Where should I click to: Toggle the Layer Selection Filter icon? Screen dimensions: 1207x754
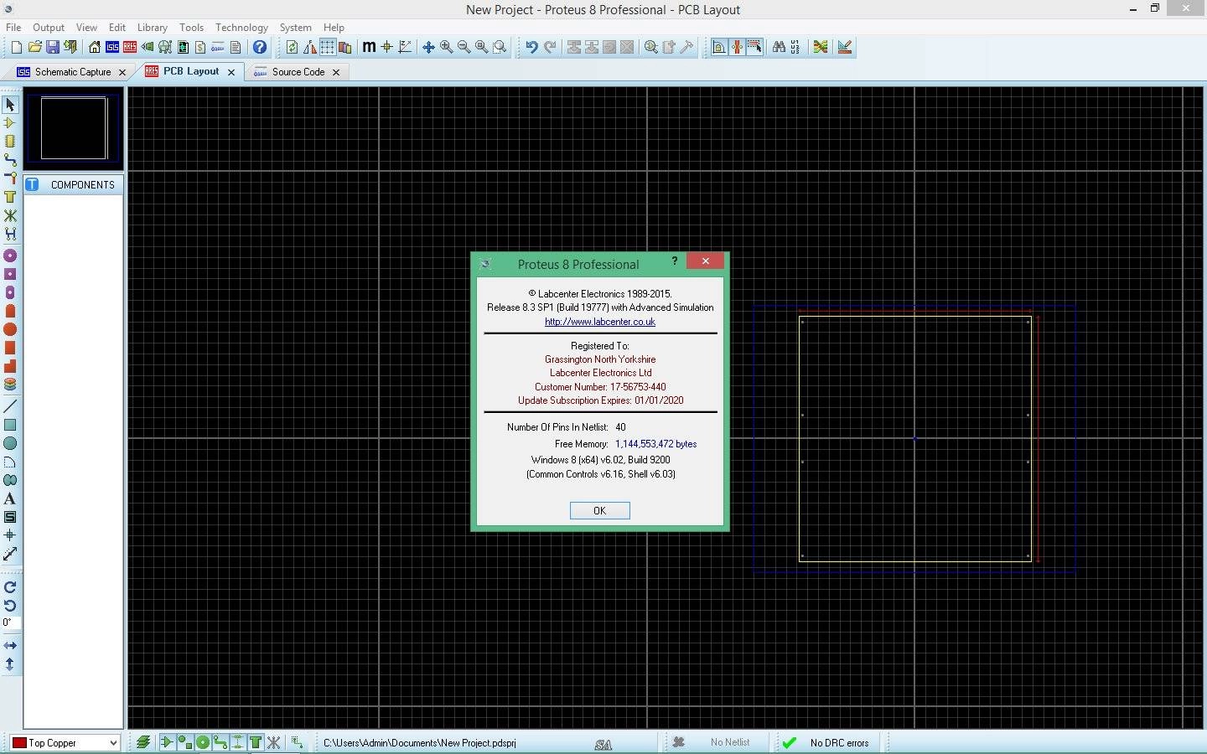coord(143,742)
